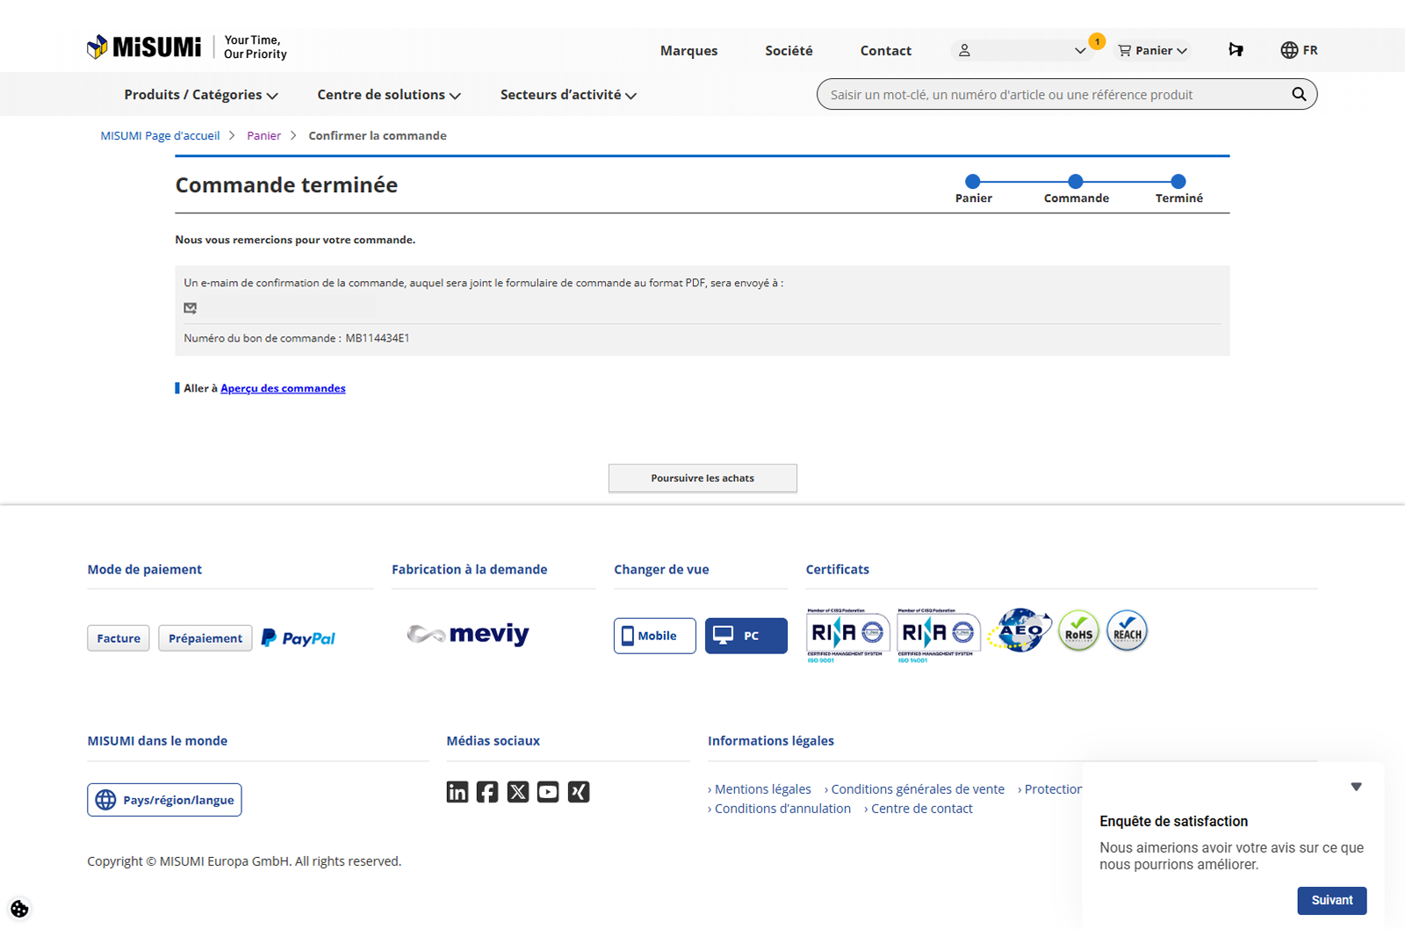Click the LinkedIn social media icon
Image resolution: width=1405 pixels, height=929 pixels.
point(457,792)
